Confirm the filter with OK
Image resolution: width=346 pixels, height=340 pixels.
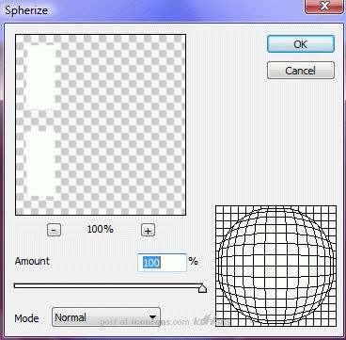(301, 44)
